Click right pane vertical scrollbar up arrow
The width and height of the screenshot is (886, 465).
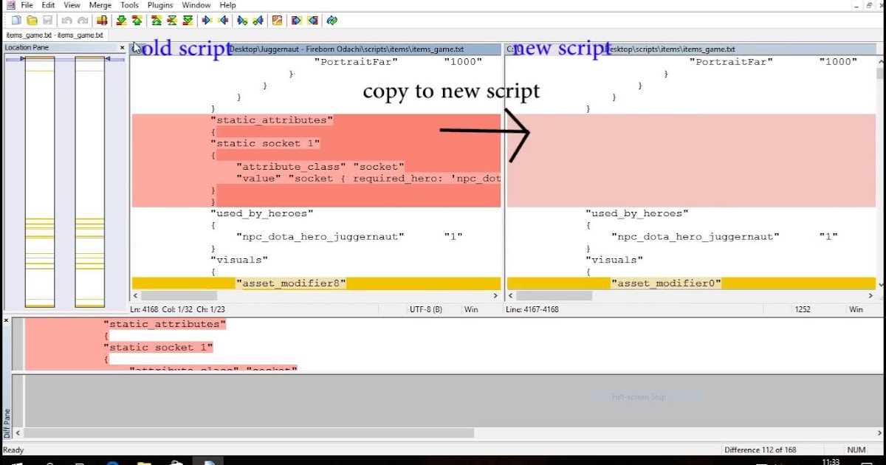[879, 61]
